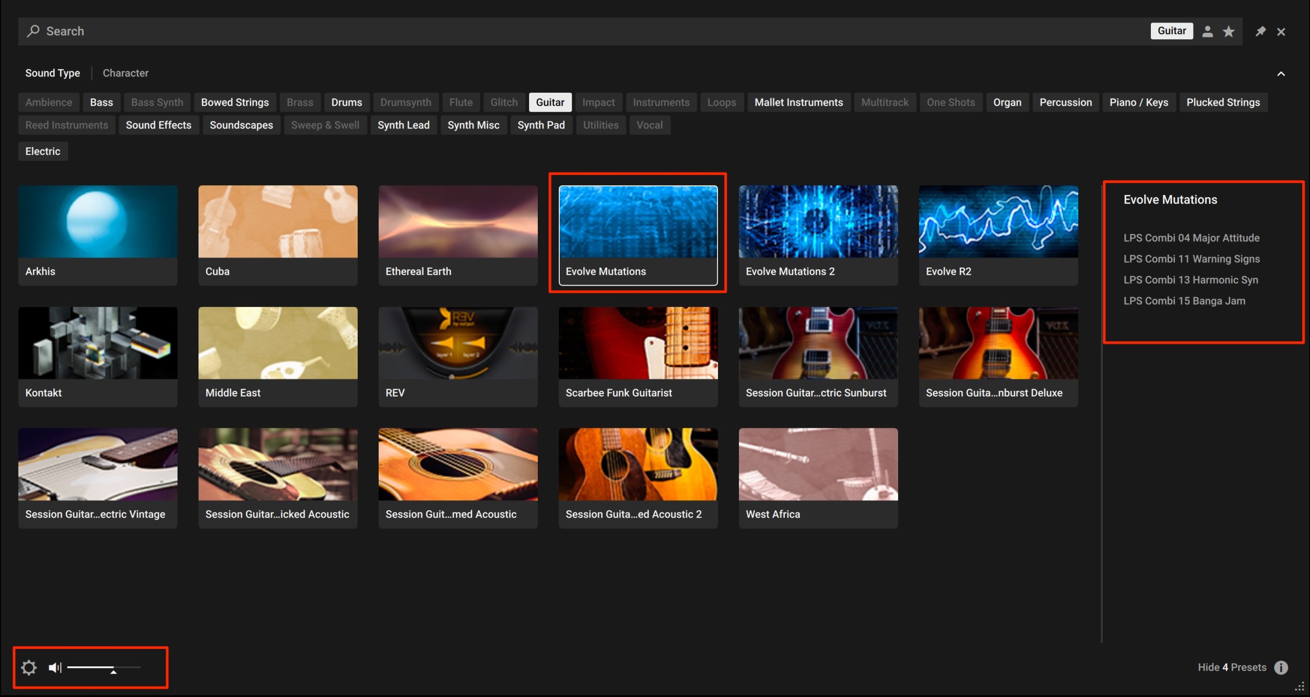Collapse the tag filter chevron
This screenshot has height=697, width=1310.
coord(1281,74)
